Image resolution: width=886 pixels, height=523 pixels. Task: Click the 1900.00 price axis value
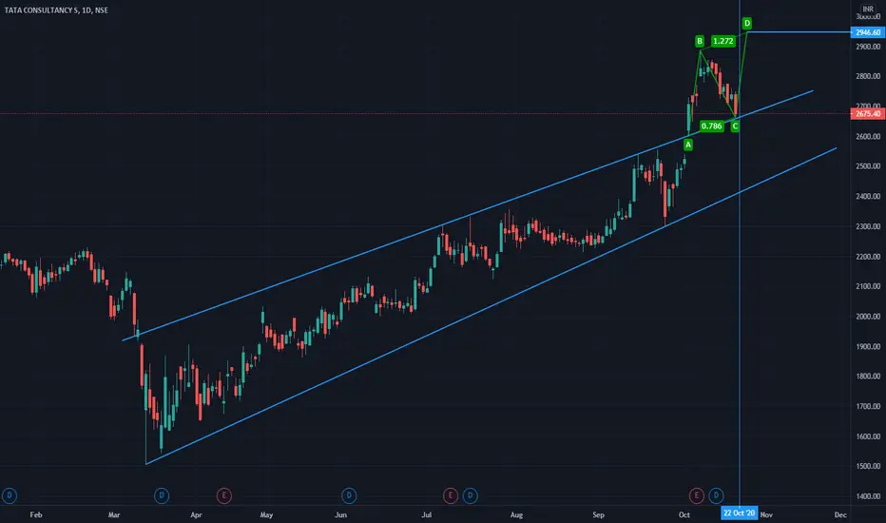pos(869,346)
